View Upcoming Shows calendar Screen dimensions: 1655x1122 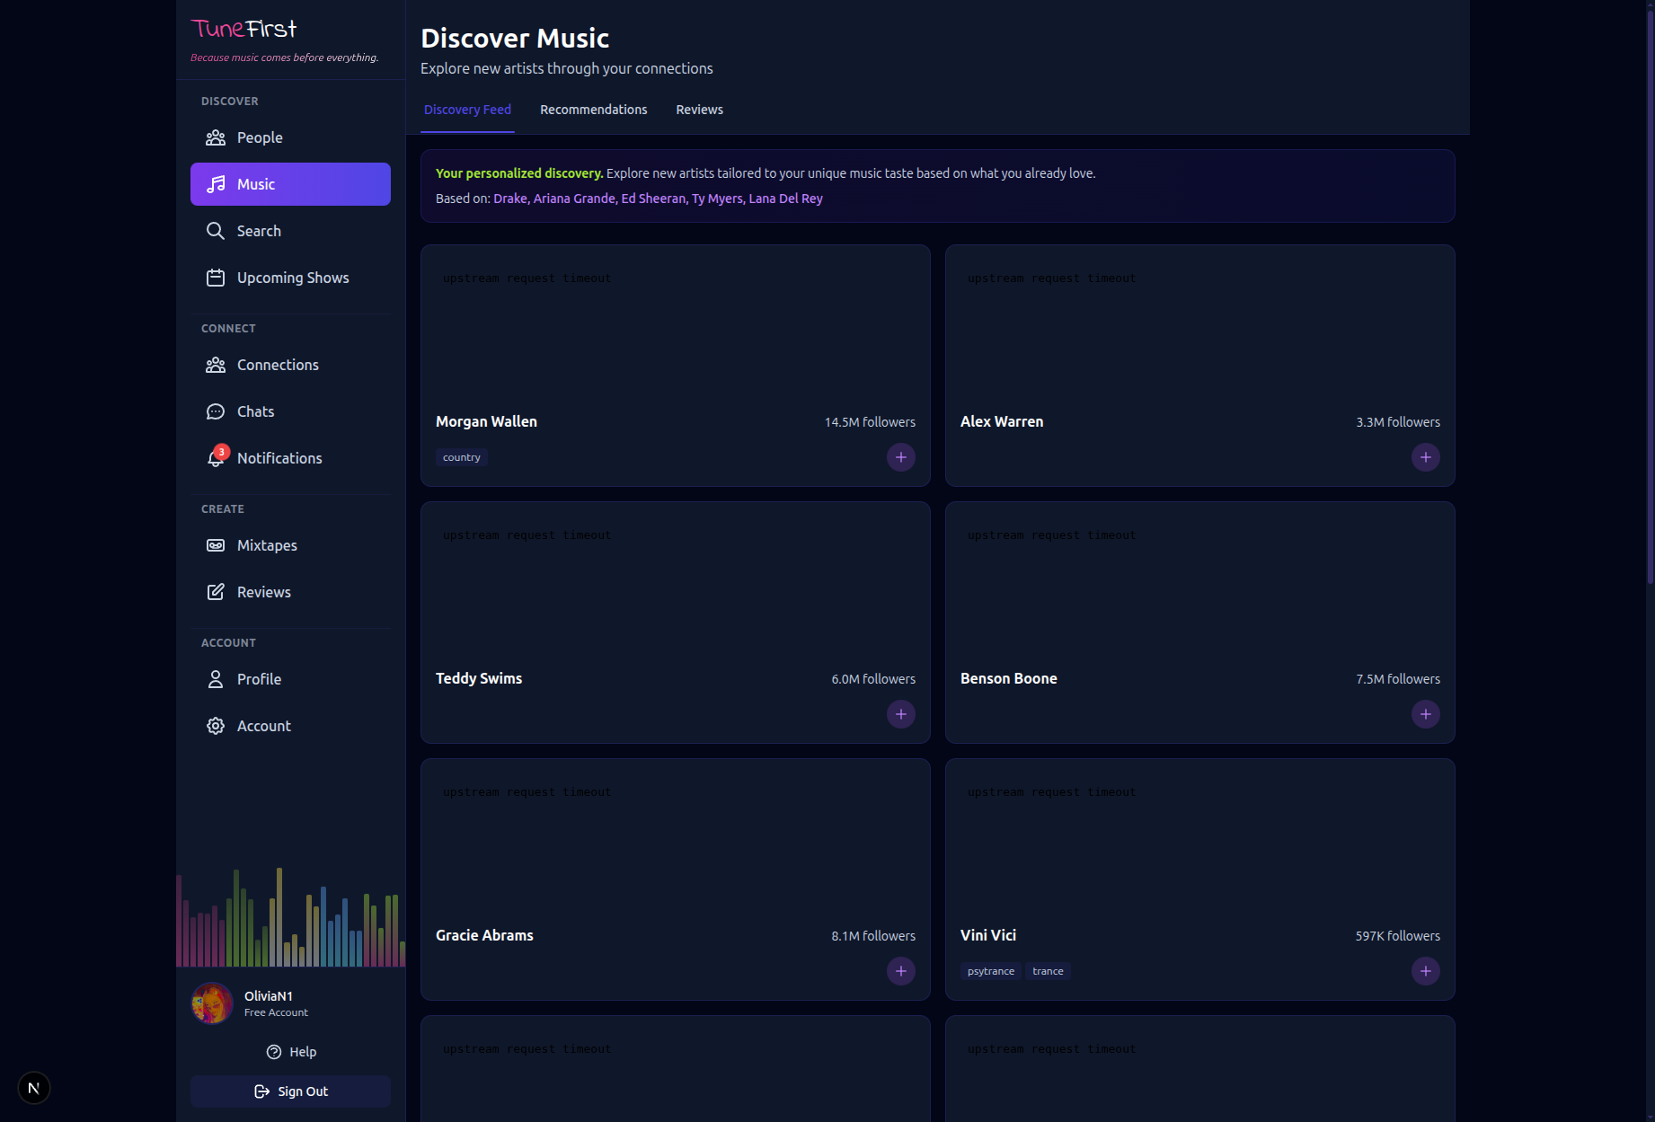pos(293,278)
